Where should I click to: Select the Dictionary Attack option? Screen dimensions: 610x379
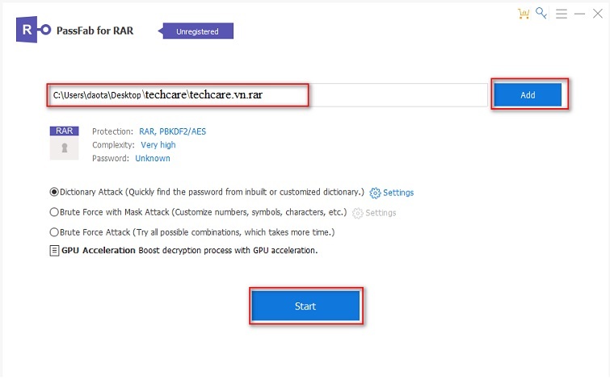(54, 192)
